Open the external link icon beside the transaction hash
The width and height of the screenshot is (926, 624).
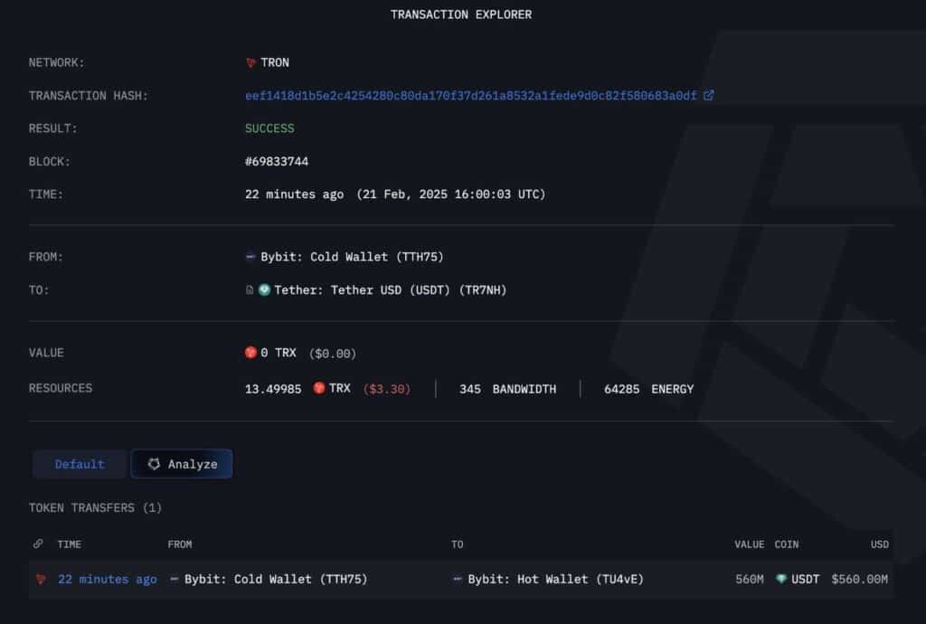coord(708,95)
